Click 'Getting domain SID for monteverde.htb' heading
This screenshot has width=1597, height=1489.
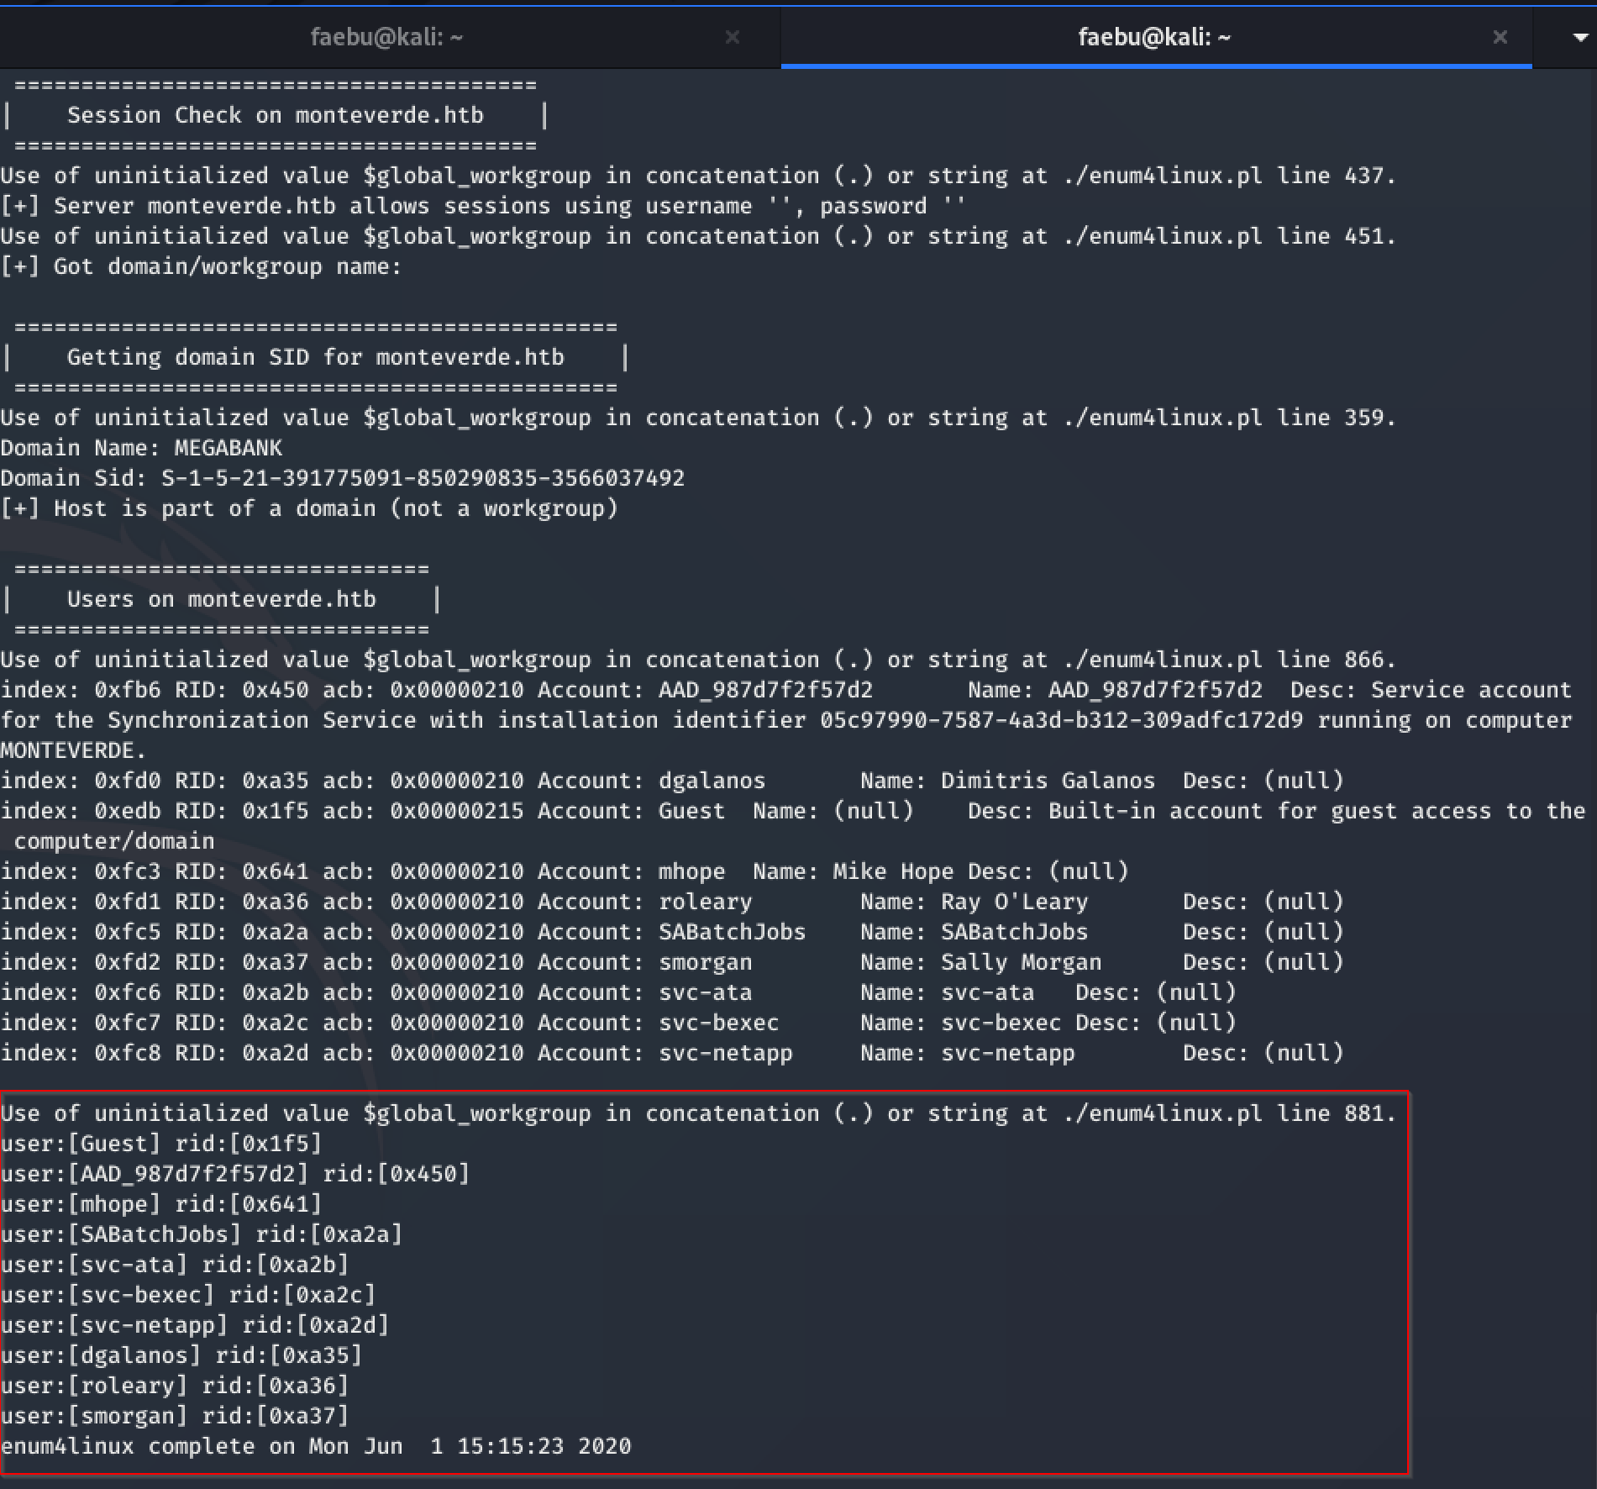[316, 357]
